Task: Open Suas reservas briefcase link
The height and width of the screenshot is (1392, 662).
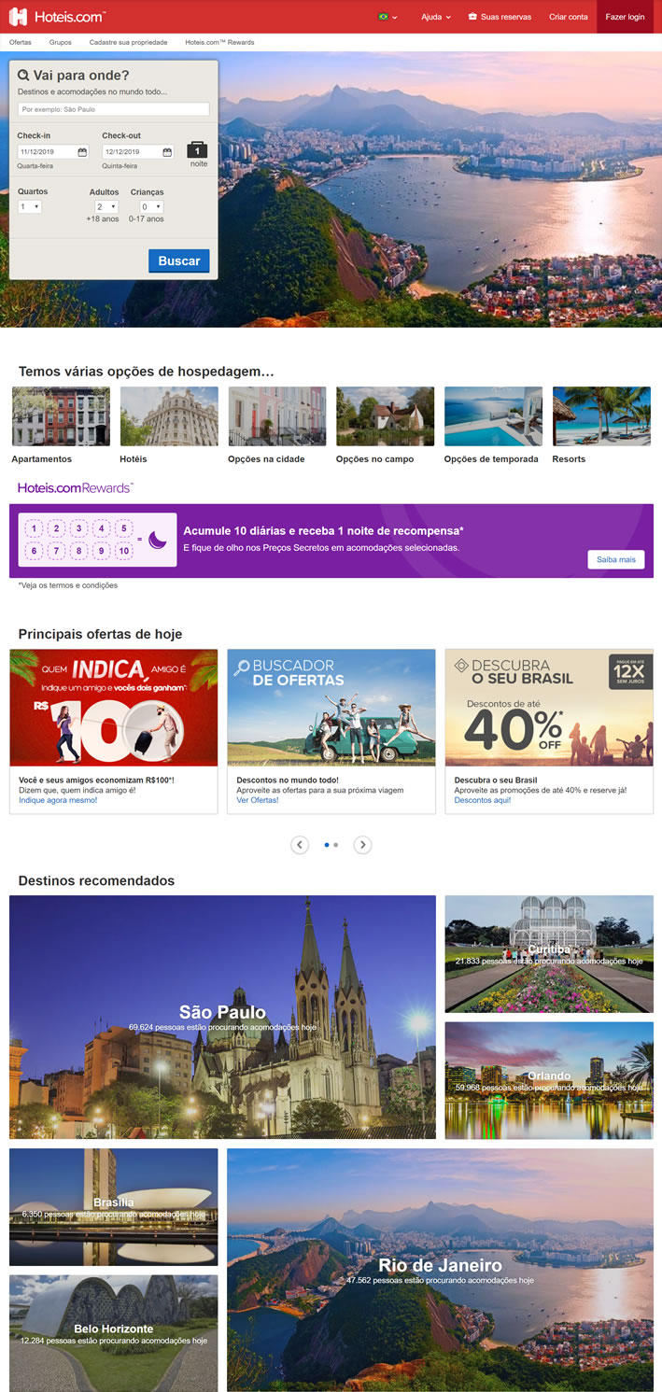Action: tap(500, 17)
